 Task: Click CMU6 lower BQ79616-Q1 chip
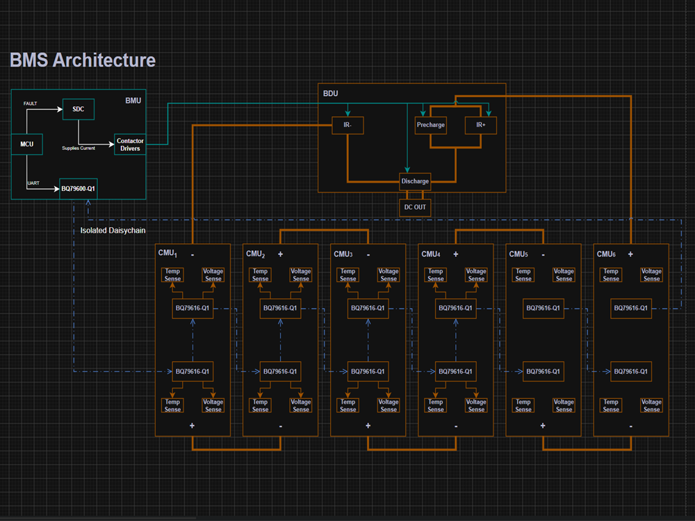(631, 372)
